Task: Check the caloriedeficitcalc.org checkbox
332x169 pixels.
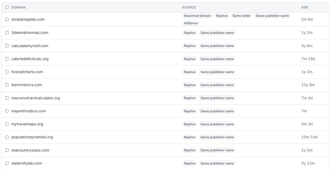Action: (x=7, y=59)
